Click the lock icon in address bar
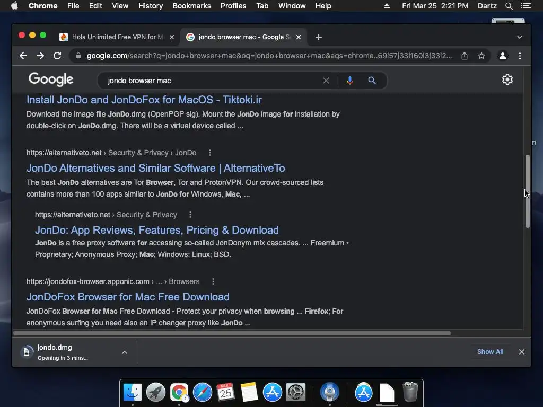This screenshot has width=543, height=407. point(78,56)
